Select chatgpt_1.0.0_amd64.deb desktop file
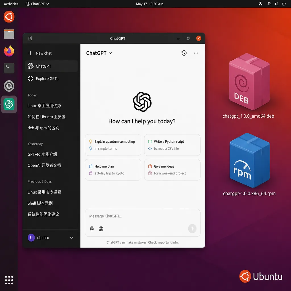Viewport: 291px width, 291px height. click(x=248, y=86)
